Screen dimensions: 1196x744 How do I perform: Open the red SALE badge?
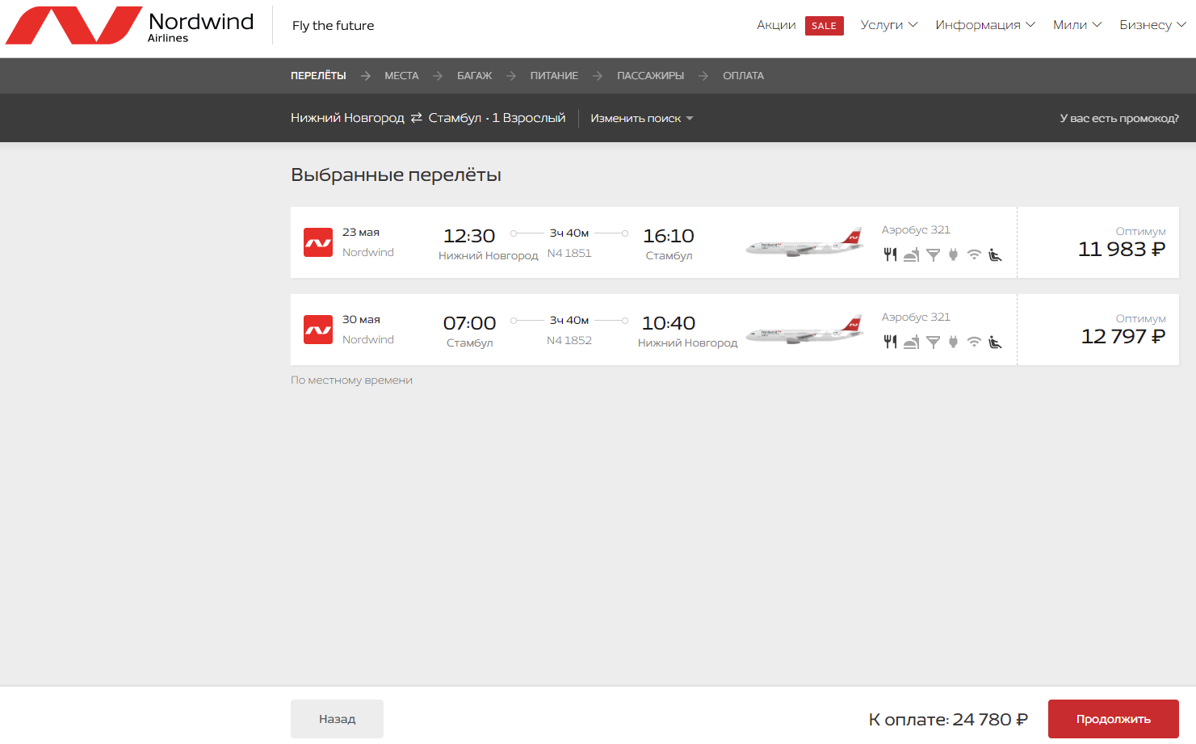click(825, 26)
